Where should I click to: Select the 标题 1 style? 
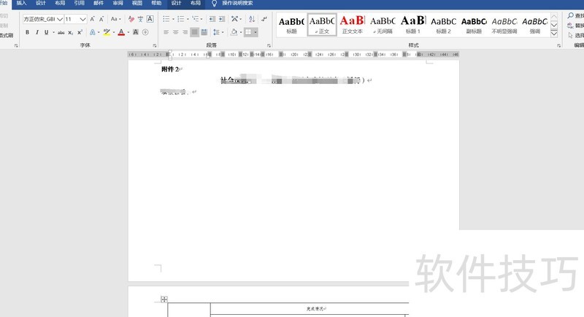[413, 25]
